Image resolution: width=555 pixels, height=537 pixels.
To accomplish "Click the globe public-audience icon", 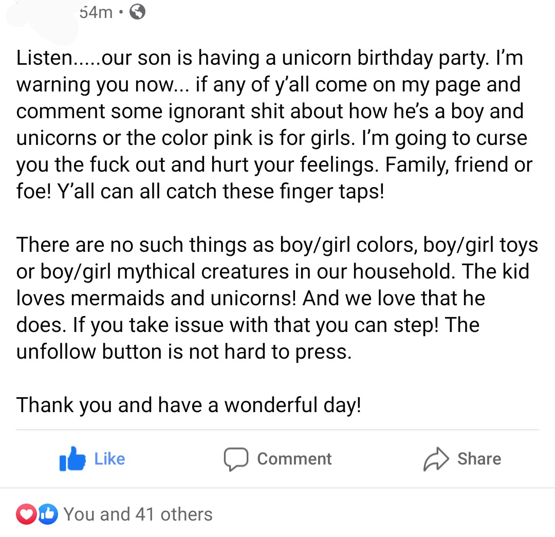I will coord(137,12).
